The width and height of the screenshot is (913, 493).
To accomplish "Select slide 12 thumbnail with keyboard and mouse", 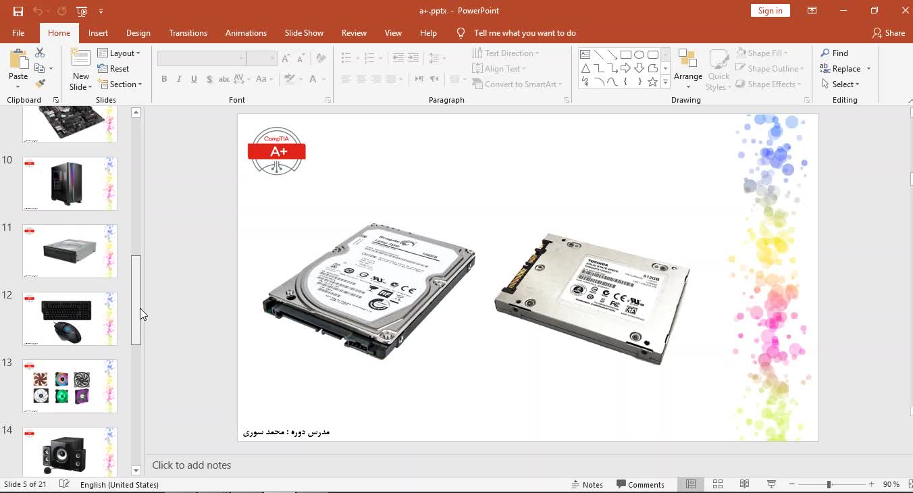I will [x=70, y=319].
